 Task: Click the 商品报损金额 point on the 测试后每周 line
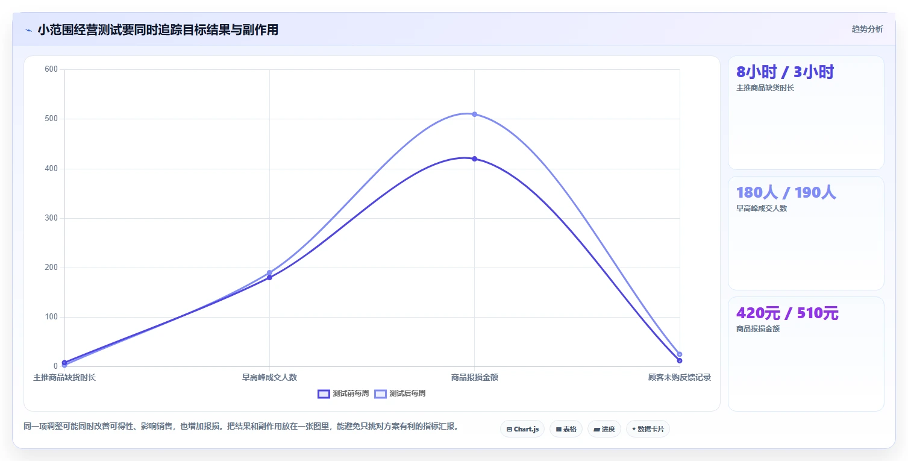(x=474, y=114)
